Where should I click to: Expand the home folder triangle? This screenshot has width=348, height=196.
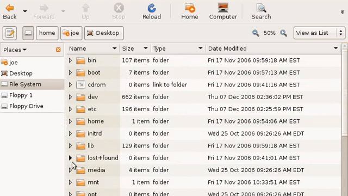pos(70,121)
